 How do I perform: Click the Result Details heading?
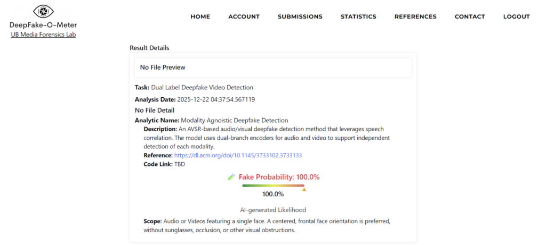coord(149,48)
